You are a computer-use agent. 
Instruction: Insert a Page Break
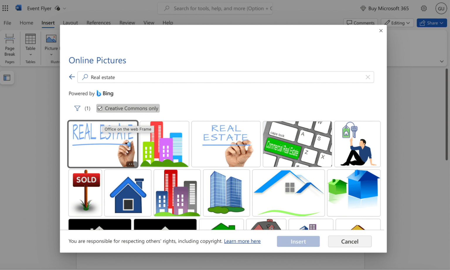10,45
